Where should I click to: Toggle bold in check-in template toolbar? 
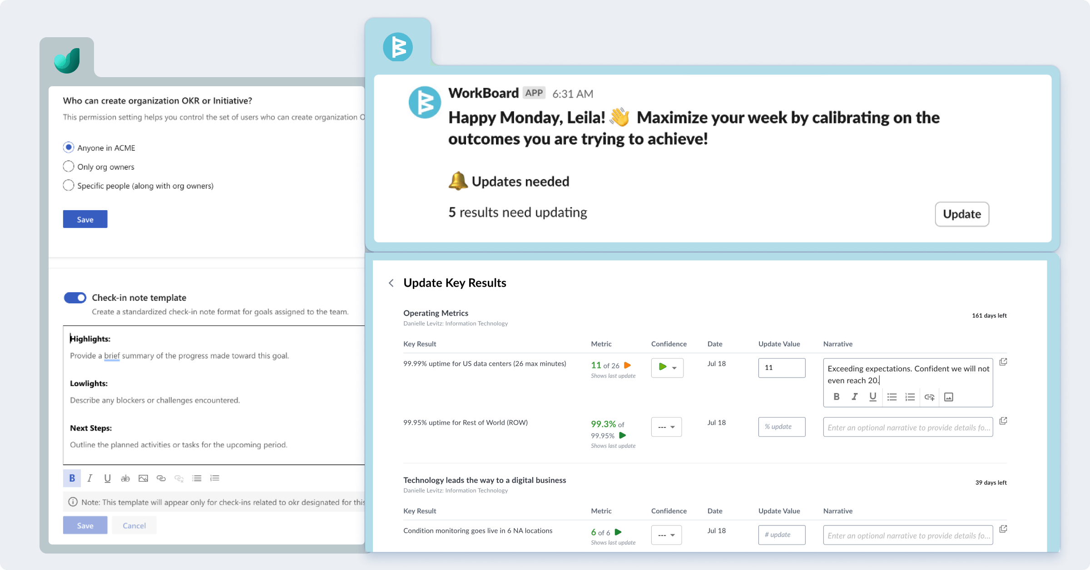point(72,478)
